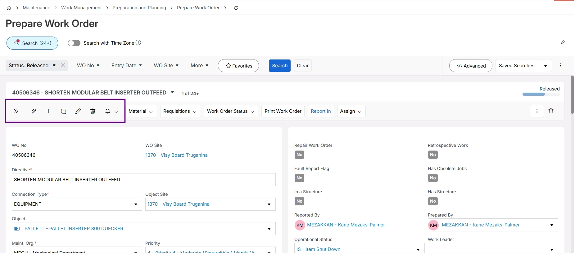The image size is (575, 254).
Task: Click the Search (24+) button
Action: (x=32, y=43)
